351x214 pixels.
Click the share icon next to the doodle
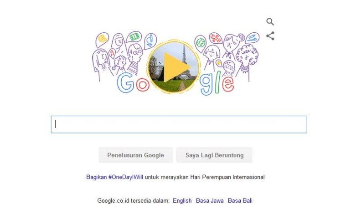270,36
